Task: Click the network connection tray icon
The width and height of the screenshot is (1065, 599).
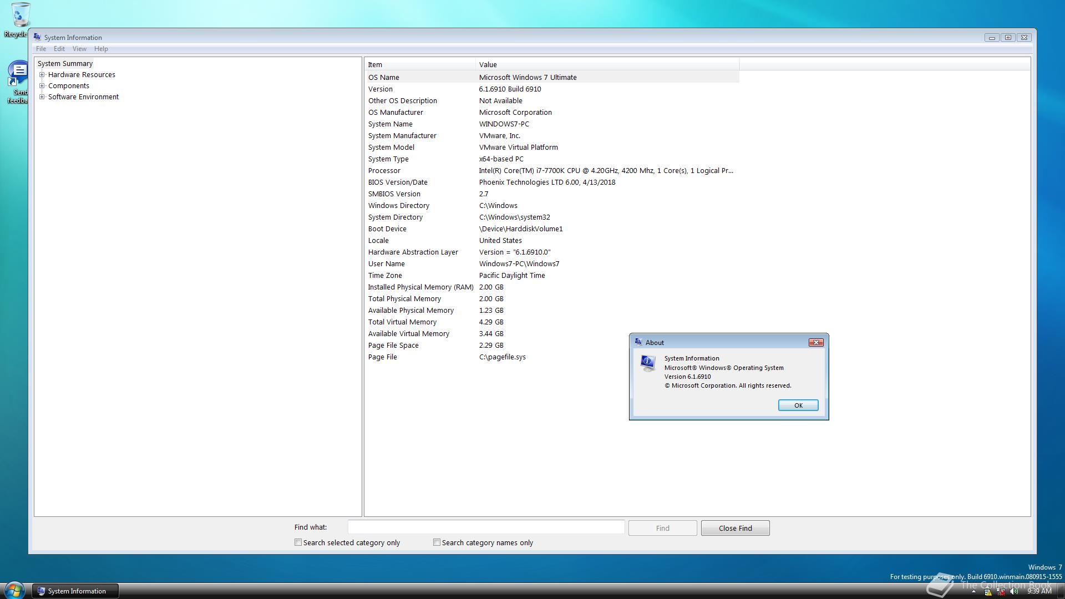Action: pyautogui.click(x=1001, y=592)
